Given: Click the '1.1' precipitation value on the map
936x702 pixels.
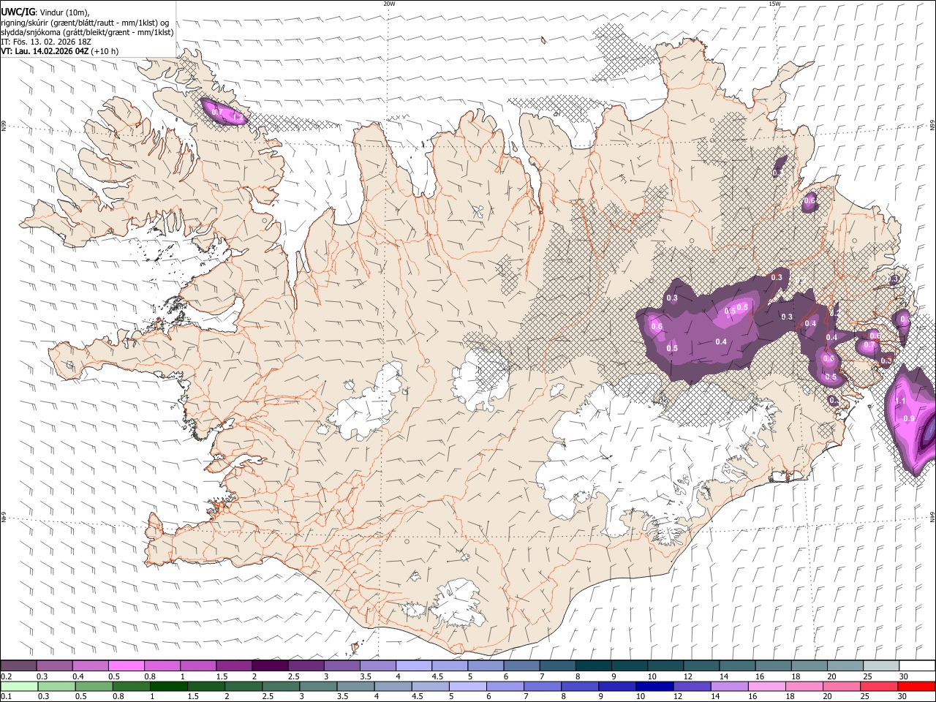Looking at the screenshot, I should pos(900,401).
